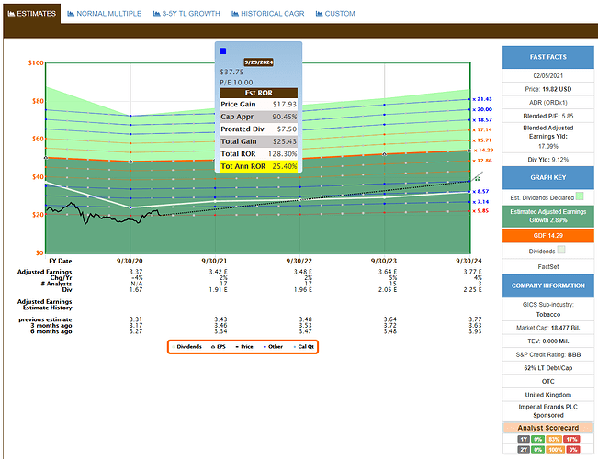Click the Price: 19.82 USD fact

[x=548, y=89]
